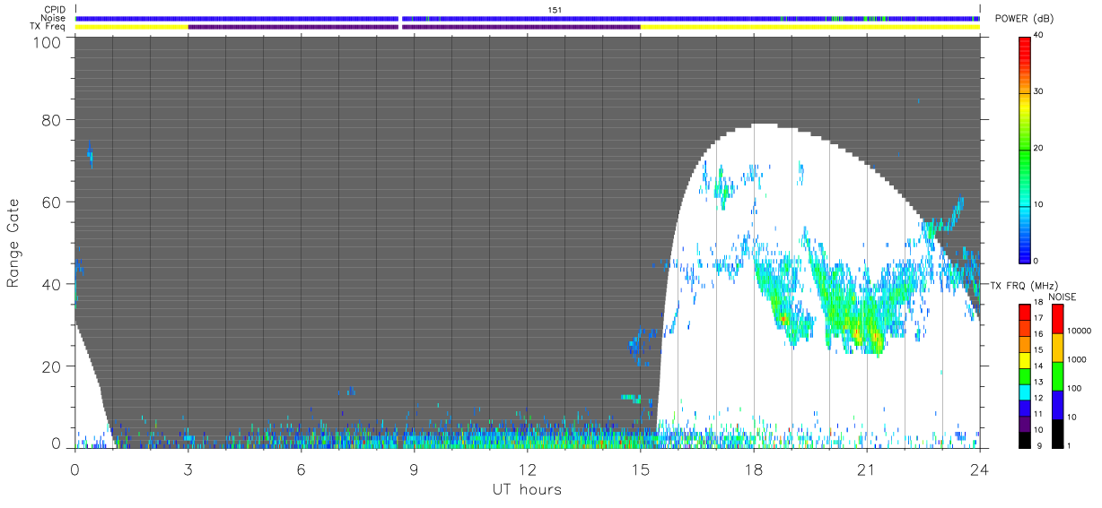Screen dimensions: 1102x508
Task: Click the '6' tick on UT hours axis
Action: [301, 469]
